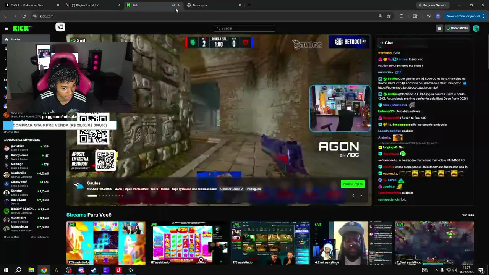The width and height of the screenshot is (489, 275).
Task: Open the Chrome profile avatar
Action: [438, 16]
